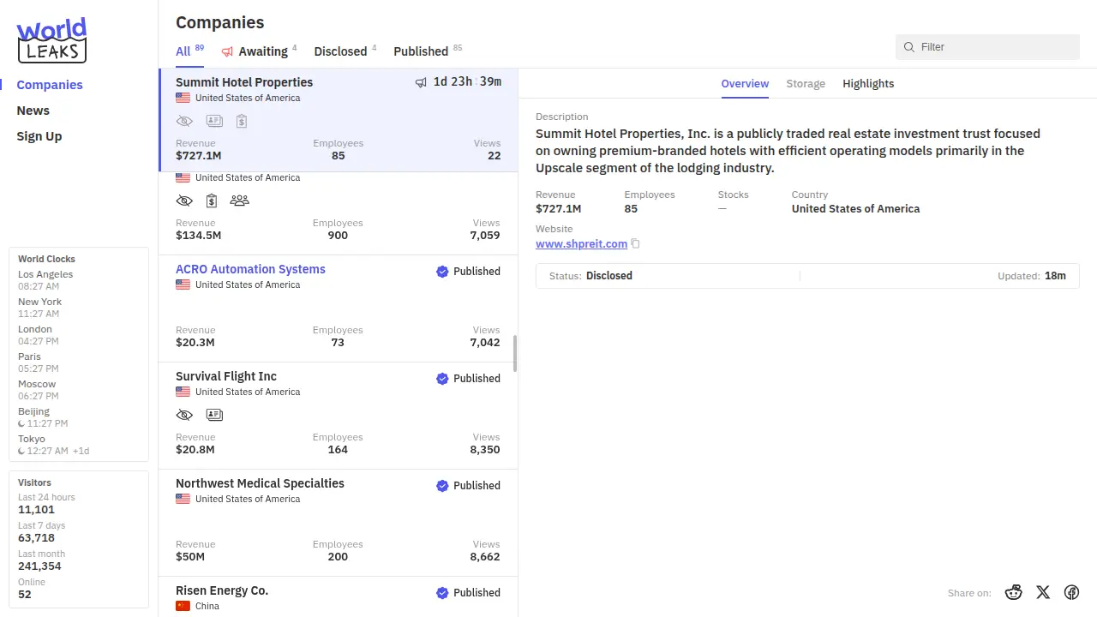Click the verified badge on ACRO Automation Systems
Image resolution: width=1097 pixels, height=617 pixels.
tap(442, 272)
